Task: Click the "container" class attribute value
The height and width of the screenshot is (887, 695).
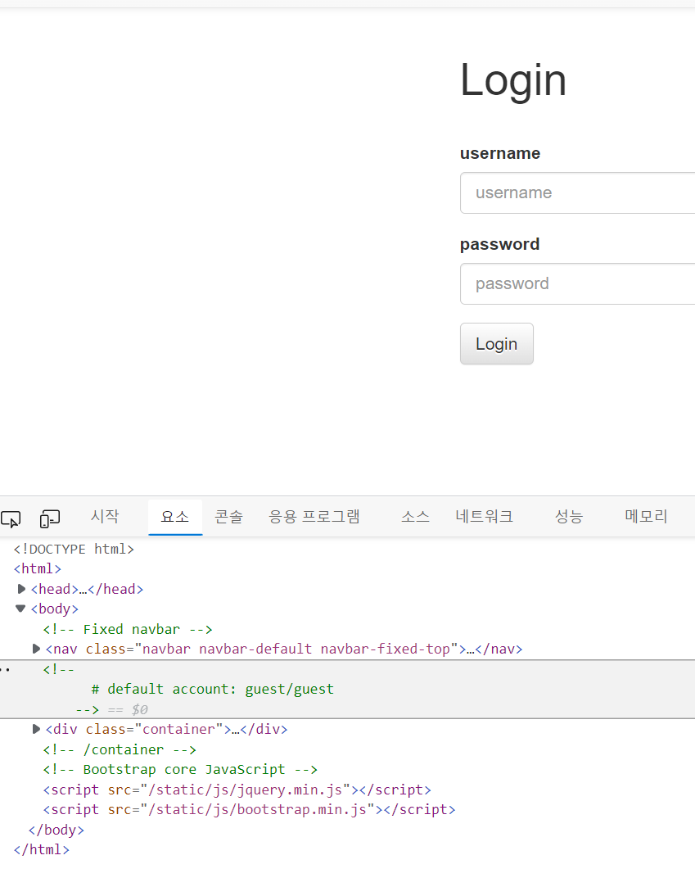Action: tap(178, 729)
